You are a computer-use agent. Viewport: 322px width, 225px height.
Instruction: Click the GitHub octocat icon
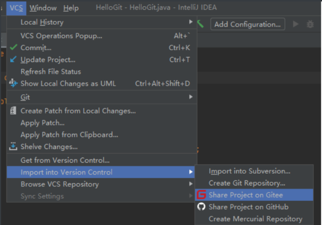[201, 206]
